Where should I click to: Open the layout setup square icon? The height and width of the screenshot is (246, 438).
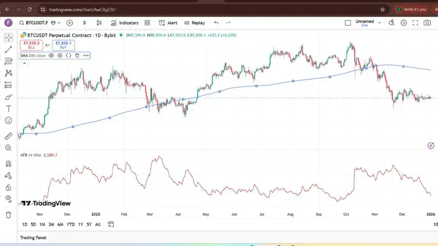tap(348, 23)
